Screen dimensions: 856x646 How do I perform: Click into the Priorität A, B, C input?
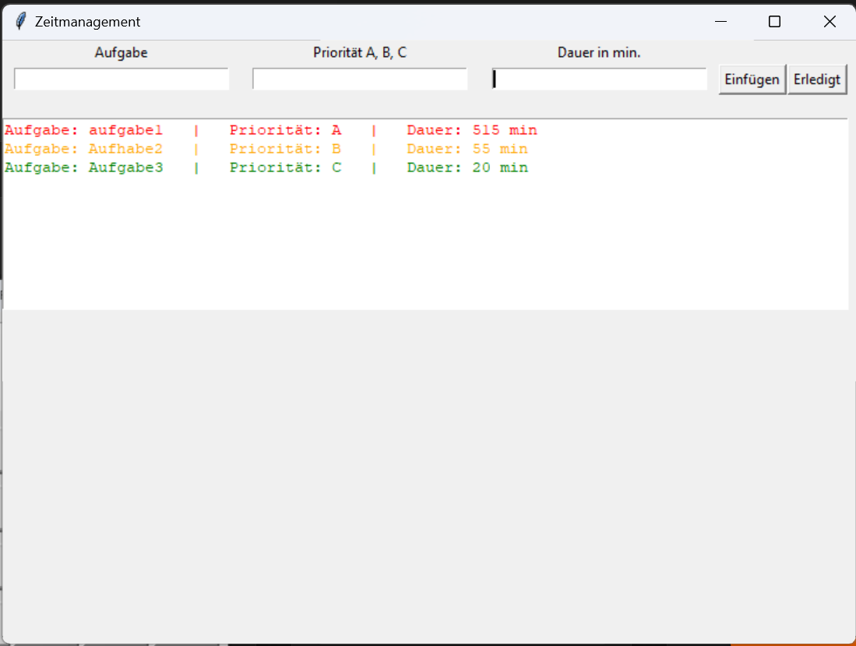coord(360,79)
